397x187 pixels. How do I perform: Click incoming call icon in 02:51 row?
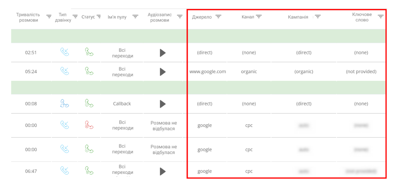point(65,52)
